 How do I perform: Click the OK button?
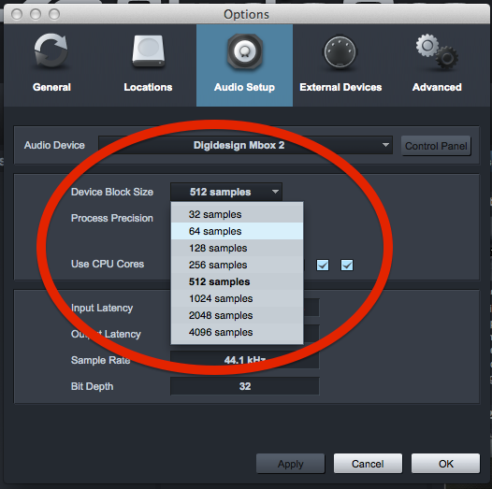click(445, 463)
